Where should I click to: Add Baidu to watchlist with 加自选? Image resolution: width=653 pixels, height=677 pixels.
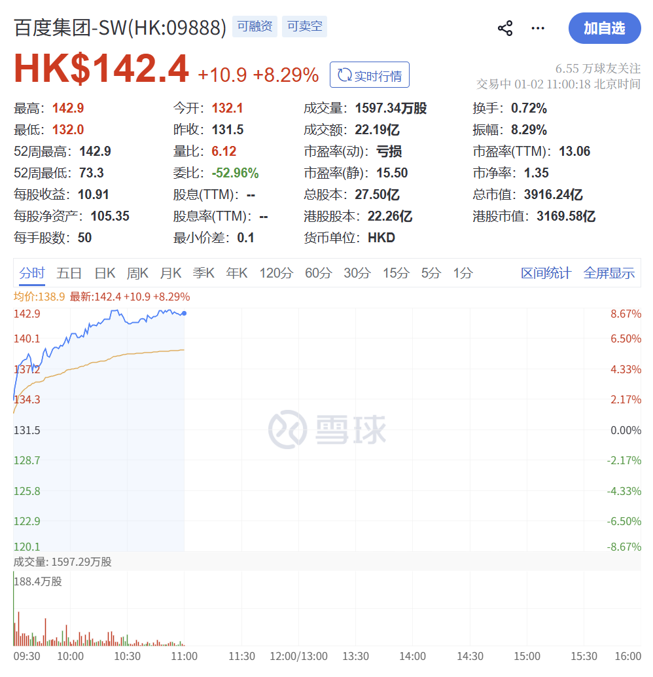604,28
